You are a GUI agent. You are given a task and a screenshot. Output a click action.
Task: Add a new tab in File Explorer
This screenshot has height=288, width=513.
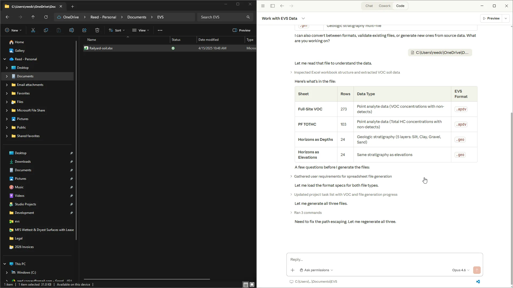pyautogui.click(x=72, y=6)
